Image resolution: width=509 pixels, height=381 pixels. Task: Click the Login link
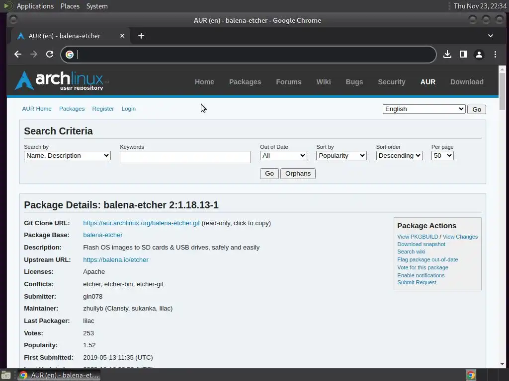click(129, 109)
